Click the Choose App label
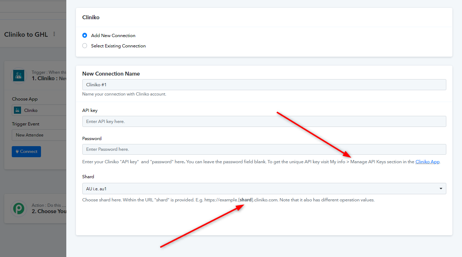The width and height of the screenshot is (462, 257). tap(25, 99)
